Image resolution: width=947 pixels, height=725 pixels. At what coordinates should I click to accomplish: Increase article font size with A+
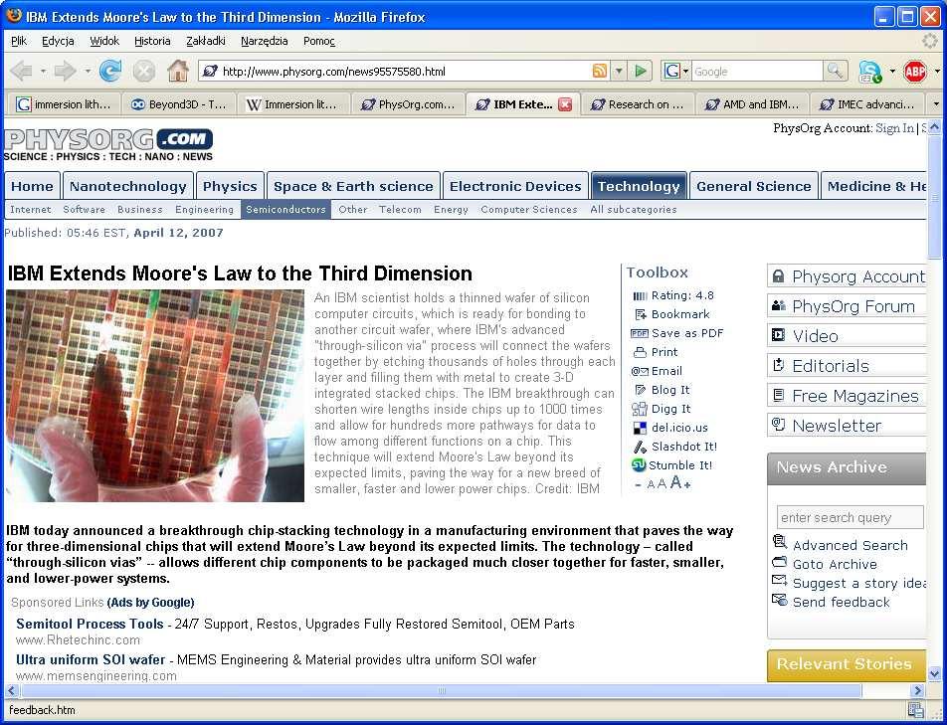tap(679, 483)
